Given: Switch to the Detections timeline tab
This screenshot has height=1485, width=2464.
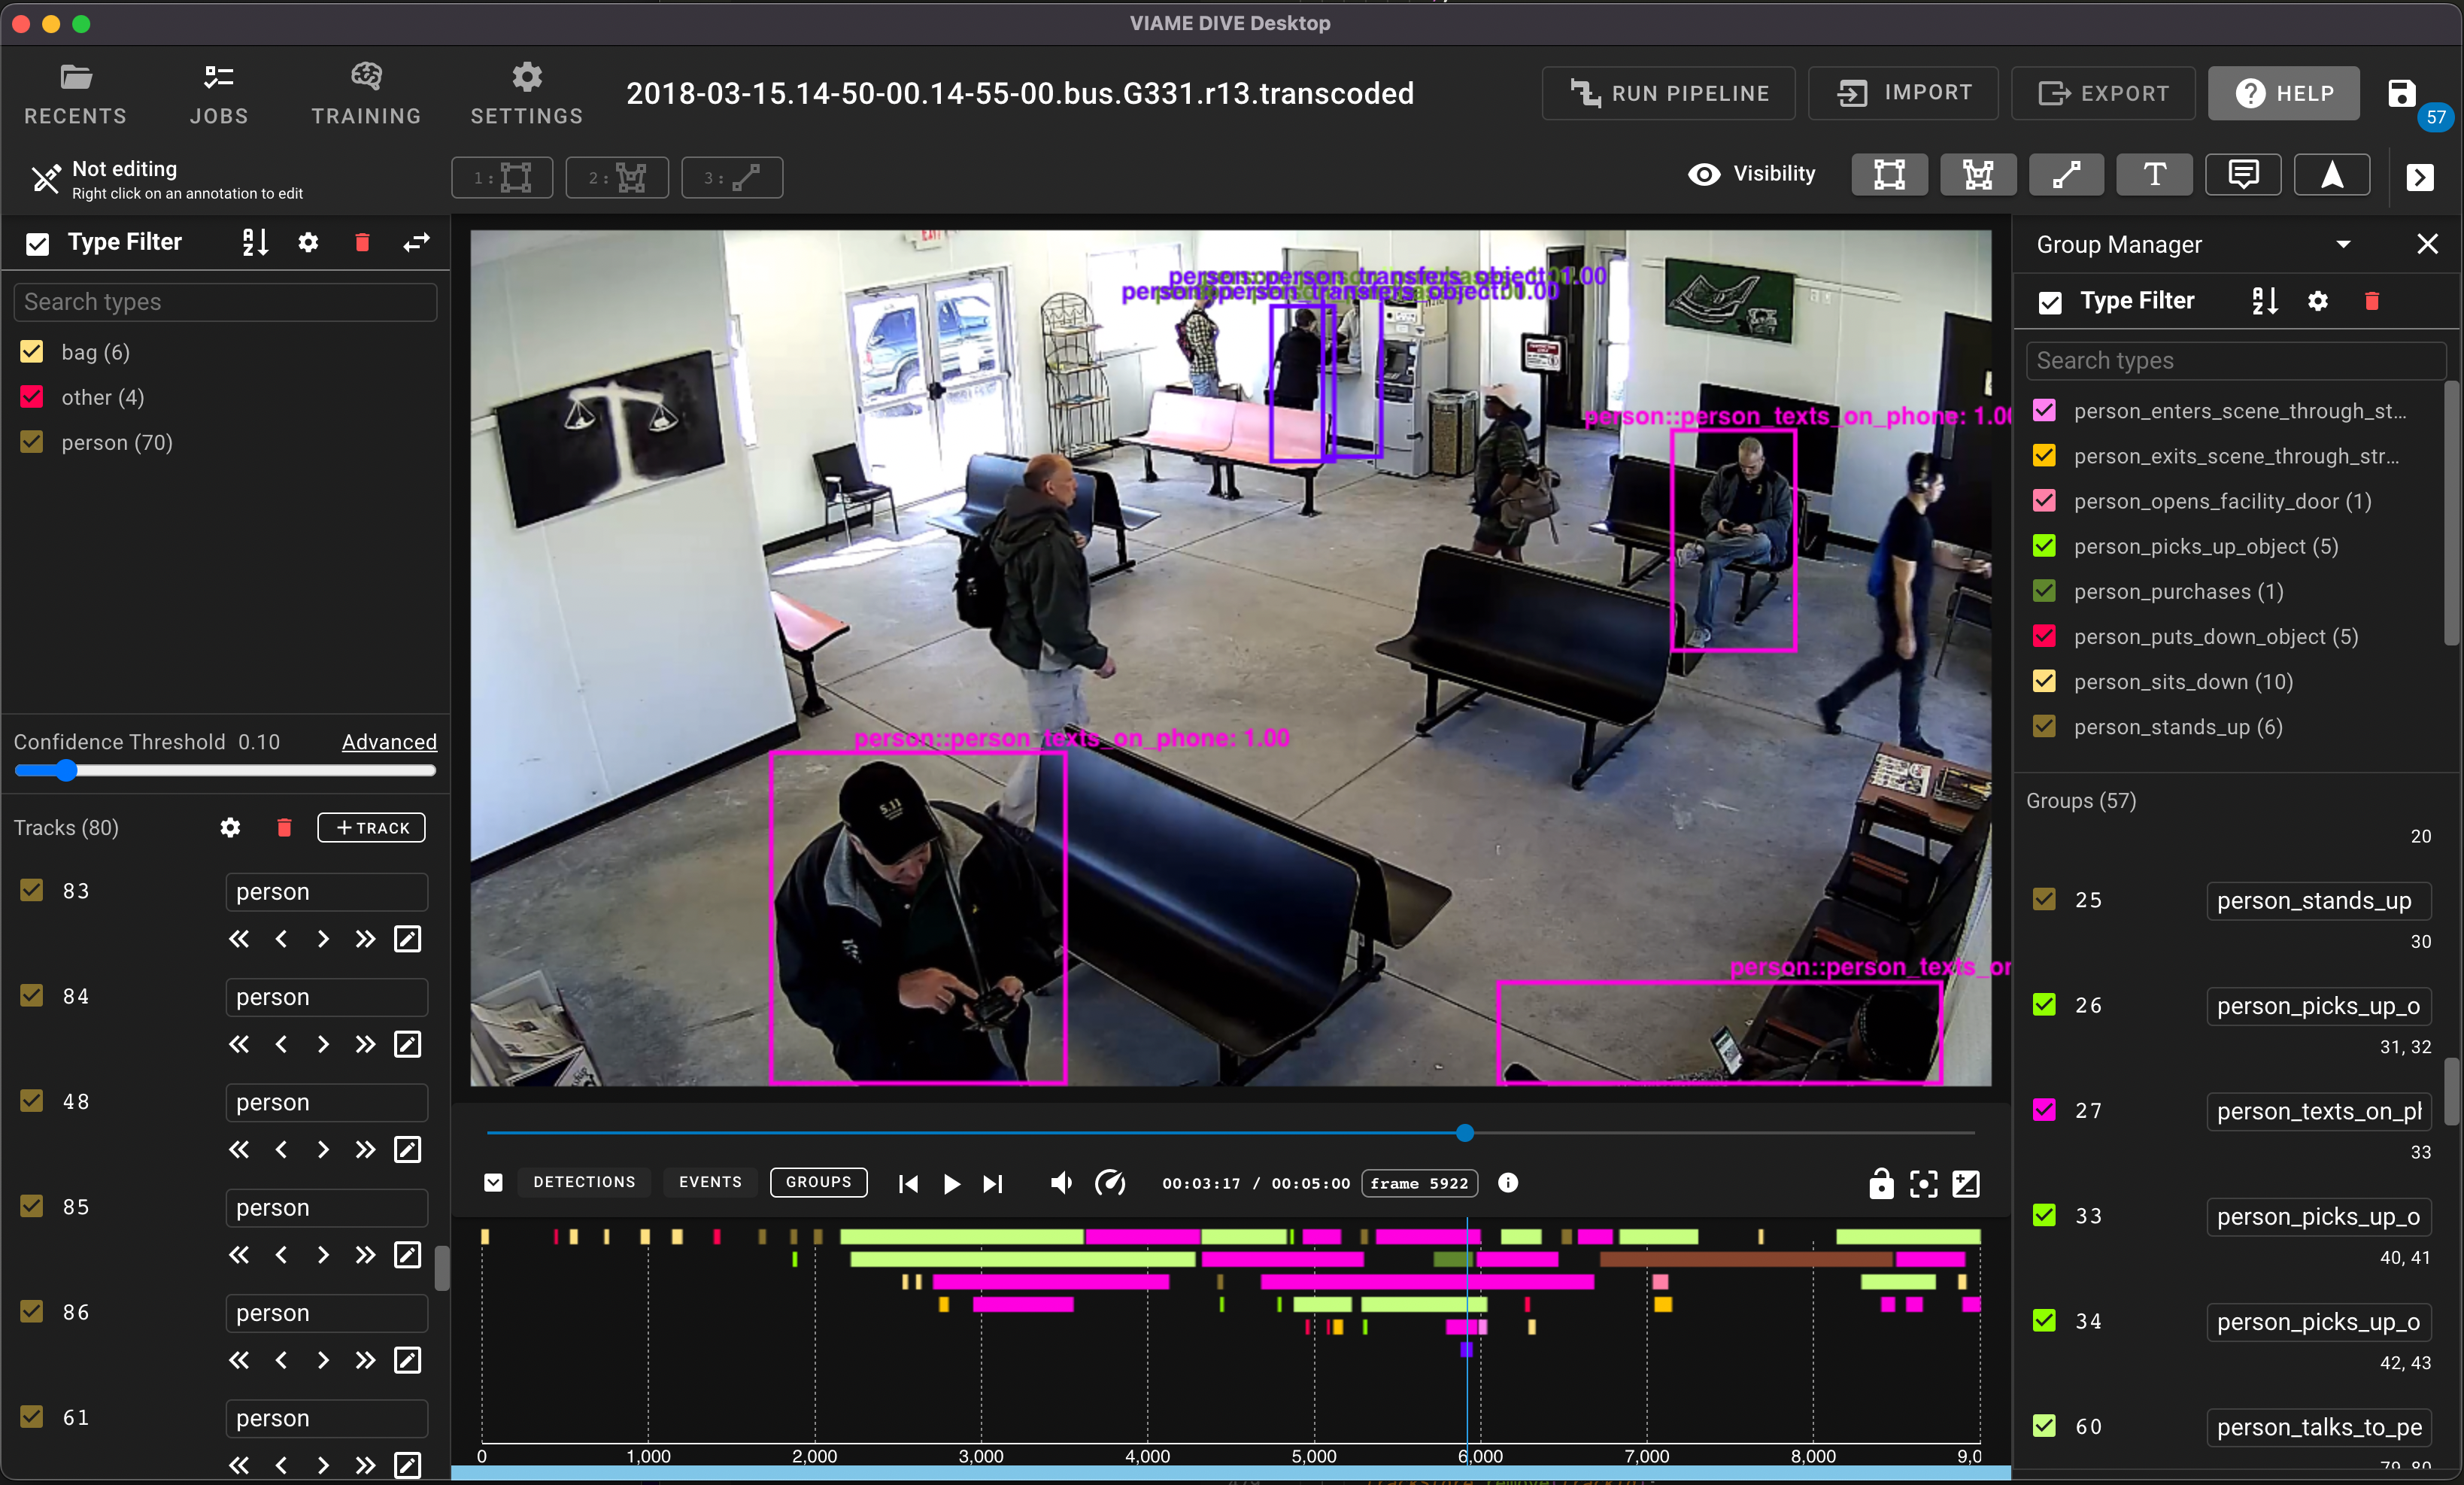Looking at the screenshot, I should pyautogui.click(x=584, y=1182).
